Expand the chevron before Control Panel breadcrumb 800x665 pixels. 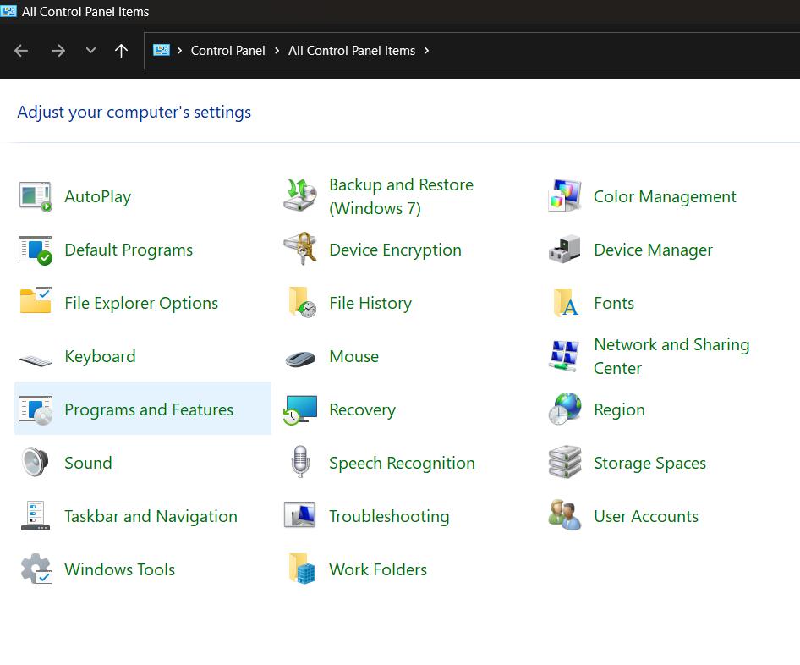179,50
